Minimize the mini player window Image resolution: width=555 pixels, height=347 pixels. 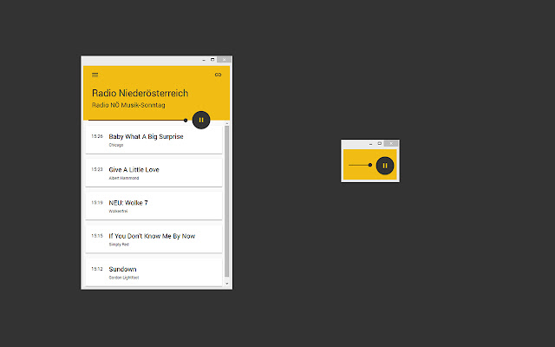370,144
